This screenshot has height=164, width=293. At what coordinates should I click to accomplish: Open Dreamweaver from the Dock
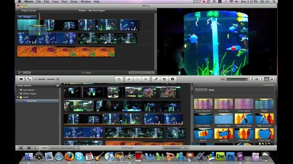(x=220, y=156)
